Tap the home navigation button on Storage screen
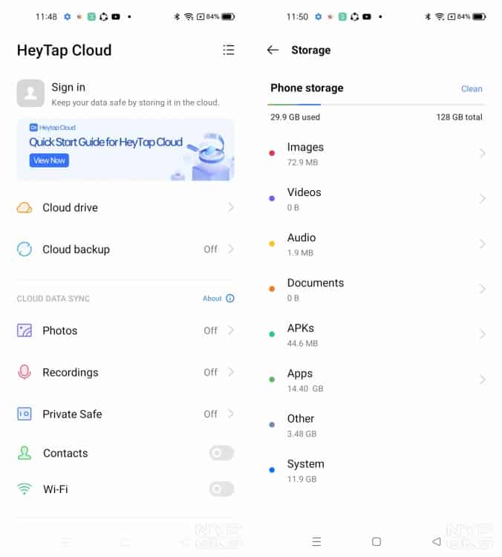The image size is (502, 557). pos(376,541)
